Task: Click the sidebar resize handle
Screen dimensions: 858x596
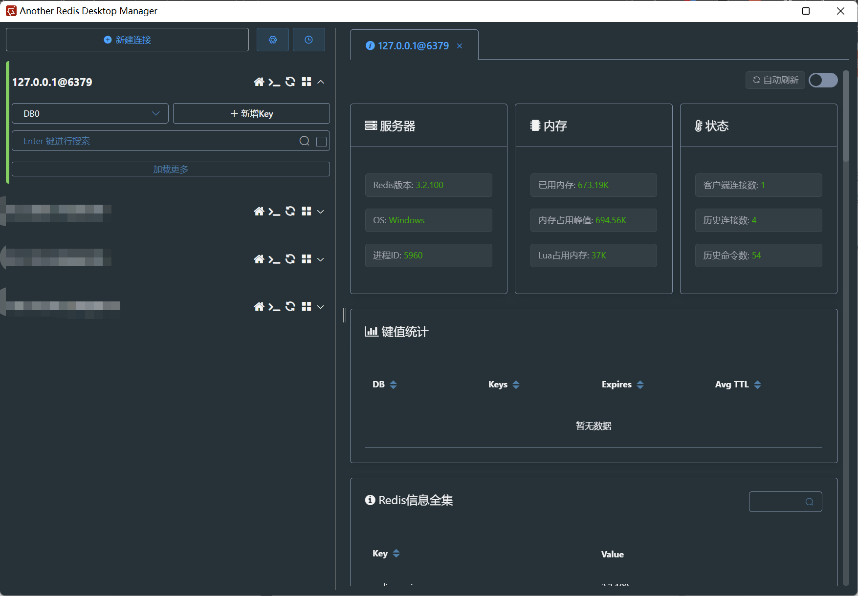Action: (345, 315)
